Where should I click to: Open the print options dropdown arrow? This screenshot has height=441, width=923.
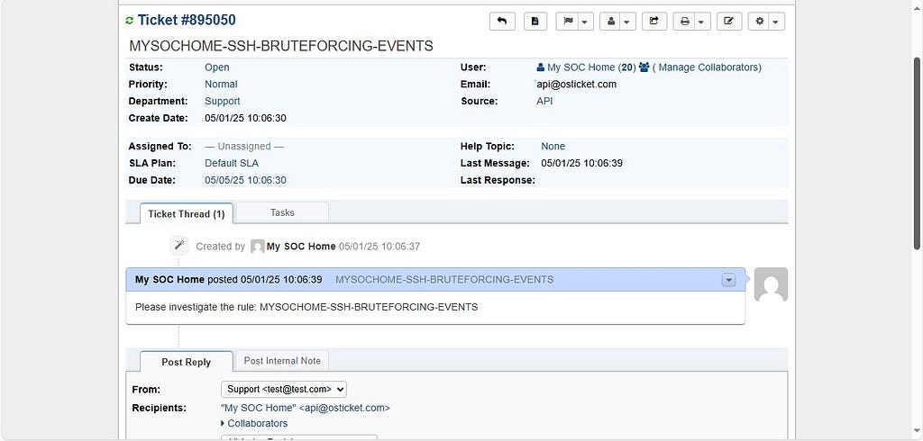point(702,22)
